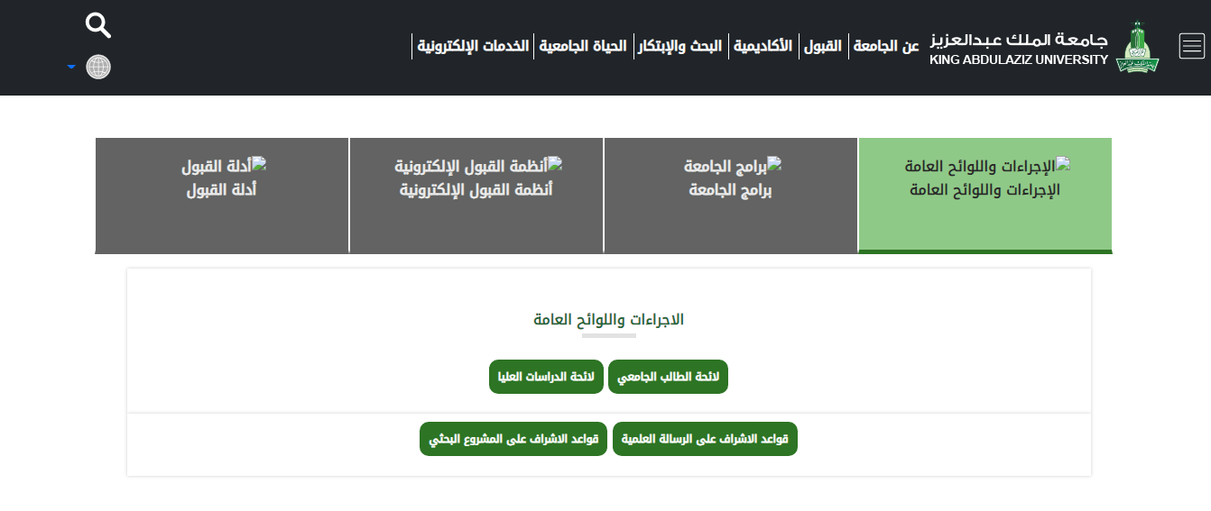Open the hamburger menu icon
This screenshot has height=511, width=1211.
pos(1191,45)
